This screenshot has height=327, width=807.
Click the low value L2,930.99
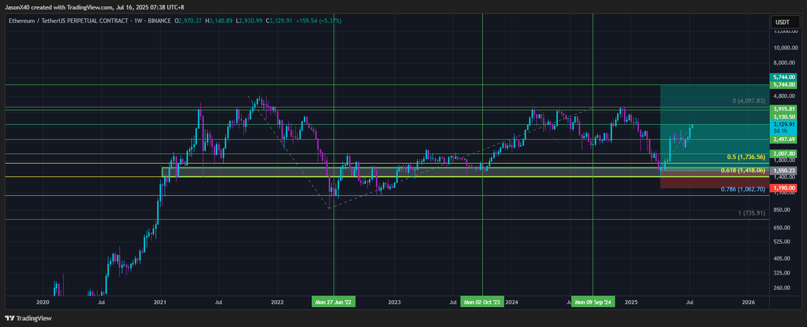(249, 21)
